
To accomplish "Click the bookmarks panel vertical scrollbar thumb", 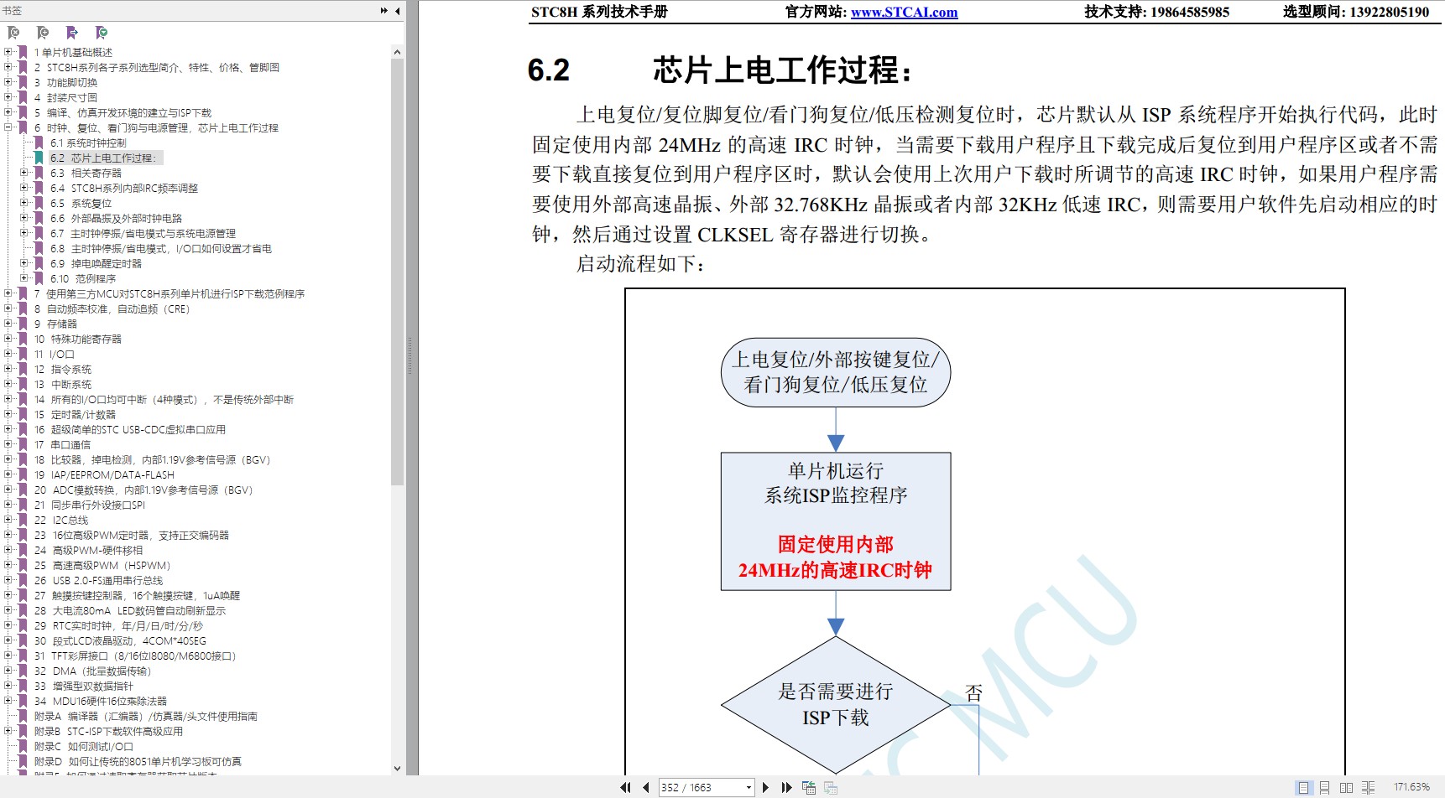I will (397, 272).
